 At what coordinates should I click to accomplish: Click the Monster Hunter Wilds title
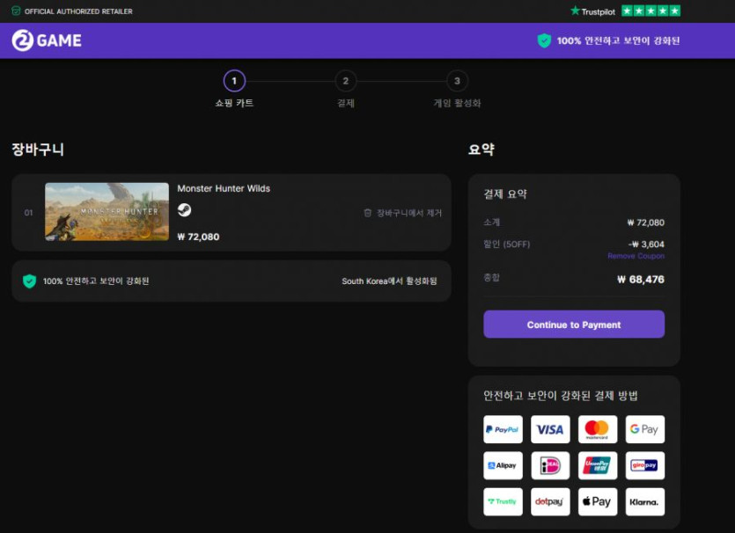coord(224,188)
